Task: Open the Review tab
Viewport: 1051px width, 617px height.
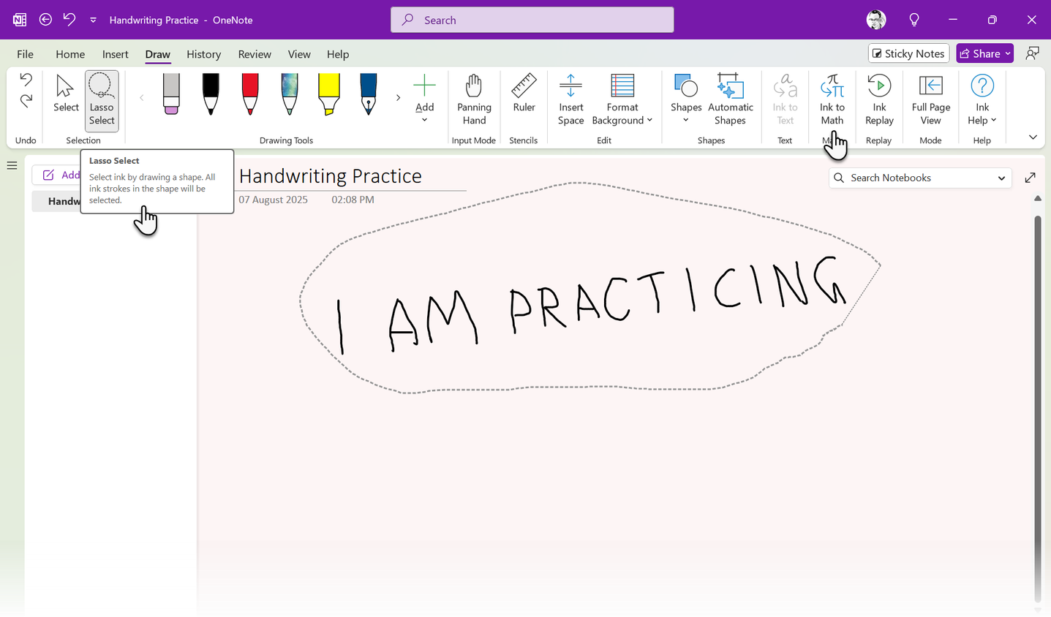Action: click(255, 54)
